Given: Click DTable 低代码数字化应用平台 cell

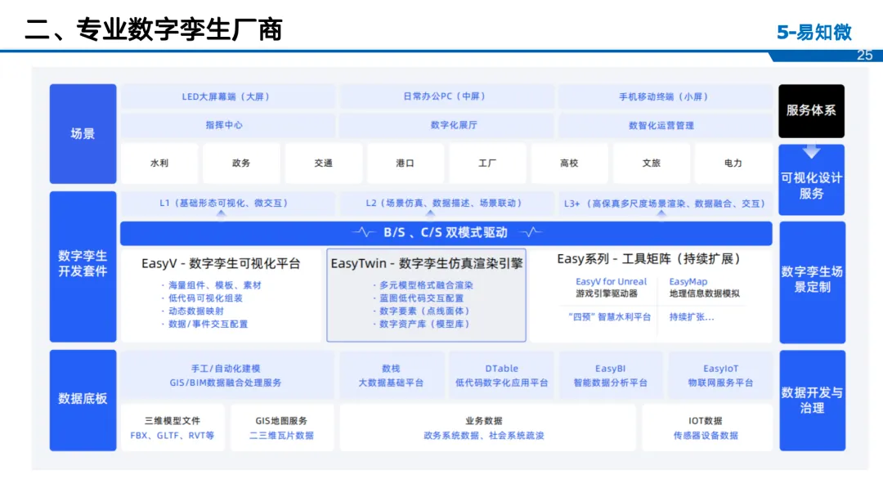Looking at the screenshot, I should (x=501, y=375).
